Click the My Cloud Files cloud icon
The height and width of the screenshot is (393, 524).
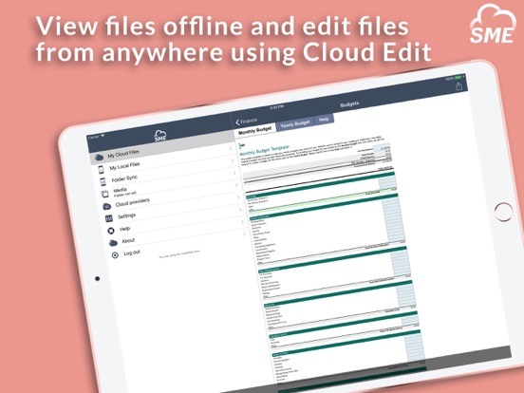click(x=99, y=157)
